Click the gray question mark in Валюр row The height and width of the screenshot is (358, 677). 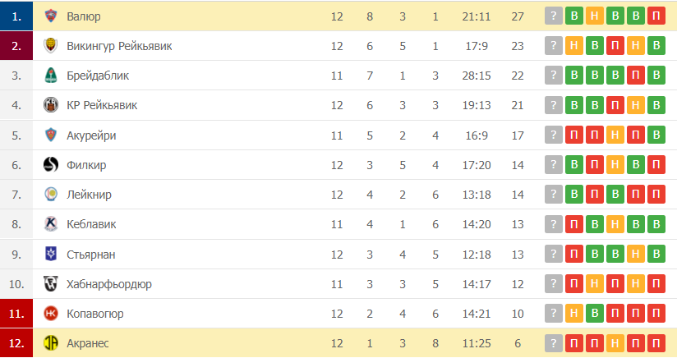point(554,16)
